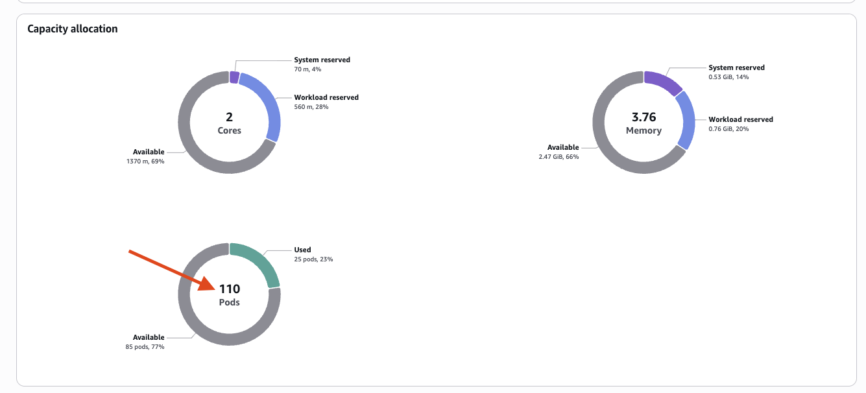The height and width of the screenshot is (393, 866).
Task: Select teal Used slice in Pods chart
Action: [x=259, y=260]
